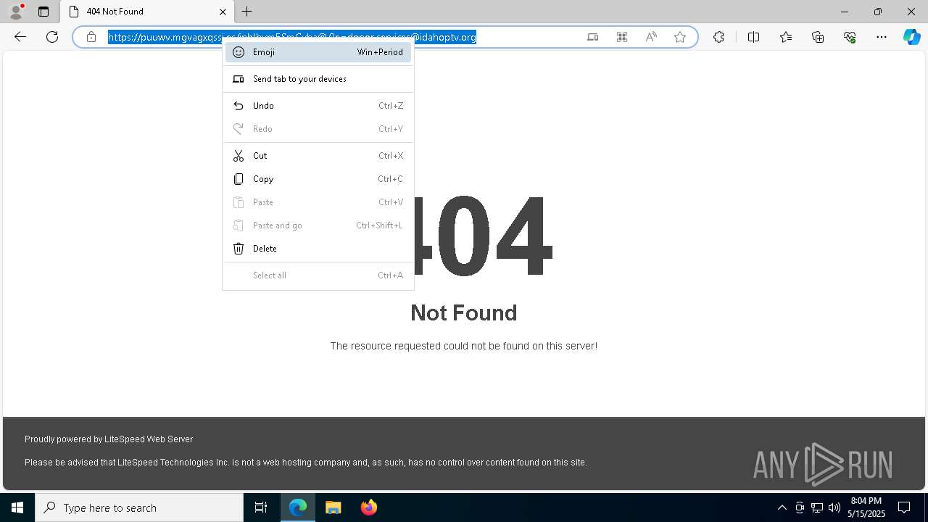
Task: Click 'Proudly powered by LiteSpeed Web Server' text
Action: click(109, 439)
